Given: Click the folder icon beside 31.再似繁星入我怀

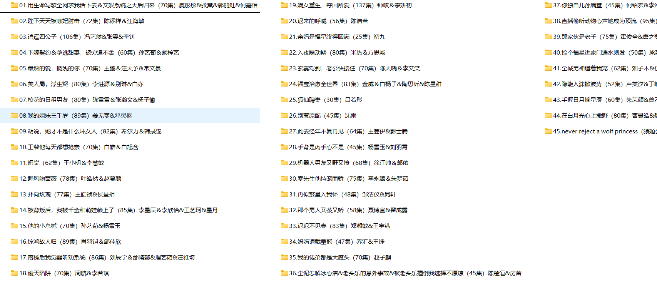Looking at the screenshot, I should (284, 194).
